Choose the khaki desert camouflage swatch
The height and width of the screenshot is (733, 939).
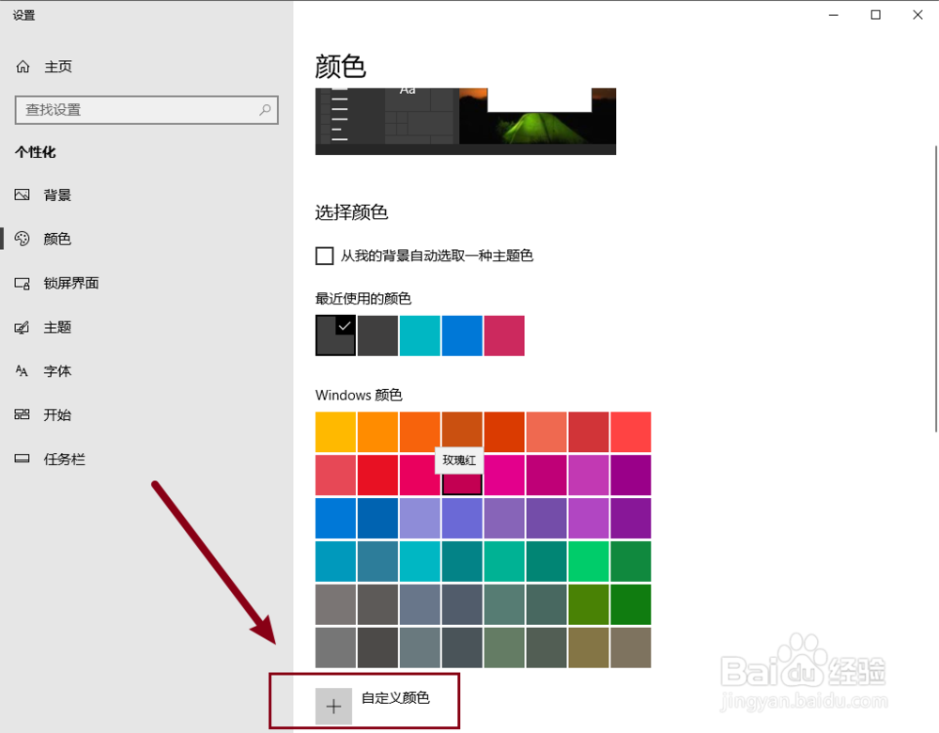click(589, 647)
